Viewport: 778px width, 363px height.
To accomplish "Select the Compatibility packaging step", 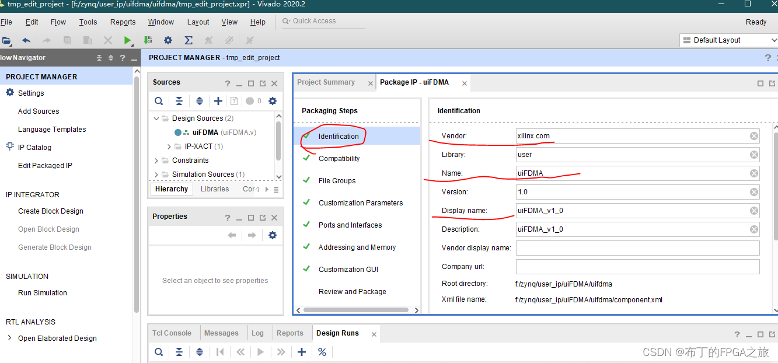I will tap(339, 159).
